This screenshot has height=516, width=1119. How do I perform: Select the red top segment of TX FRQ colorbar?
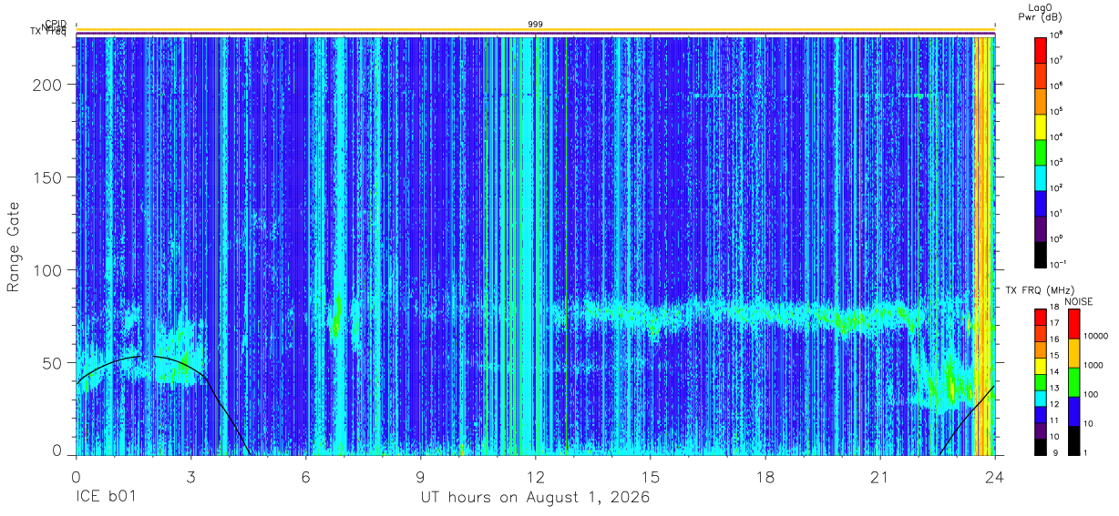(1040, 318)
